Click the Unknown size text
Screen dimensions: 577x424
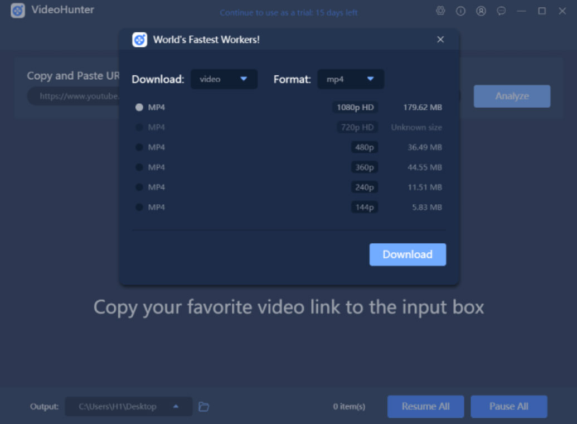(x=416, y=127)
